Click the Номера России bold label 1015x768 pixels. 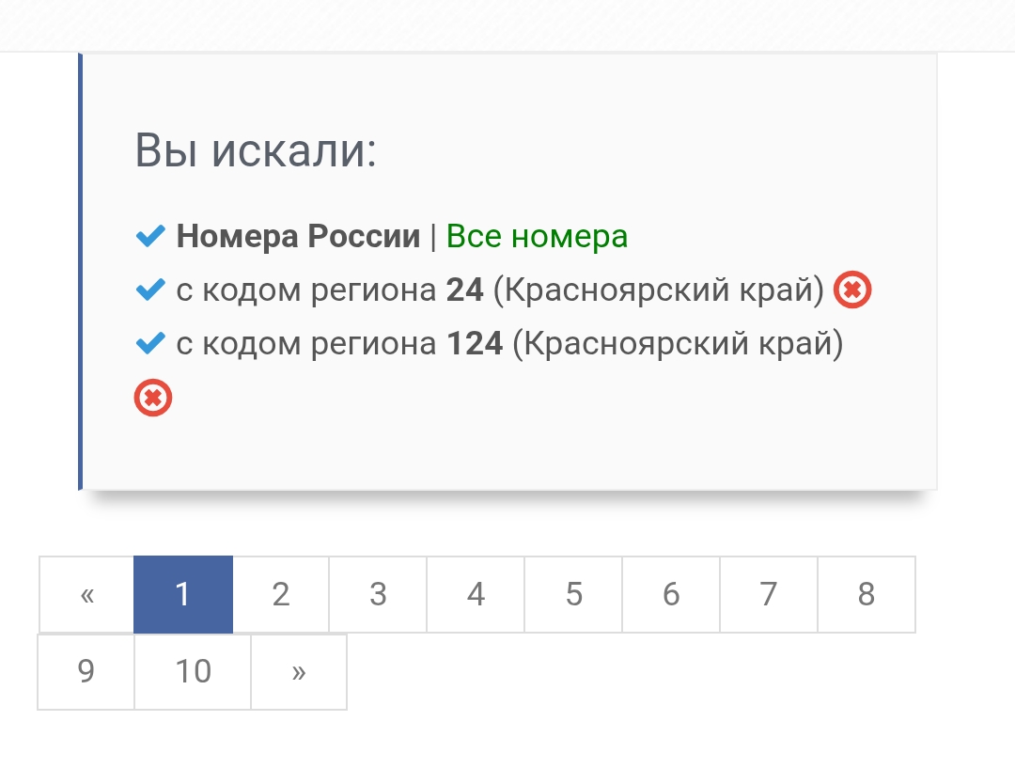point(298,236)
